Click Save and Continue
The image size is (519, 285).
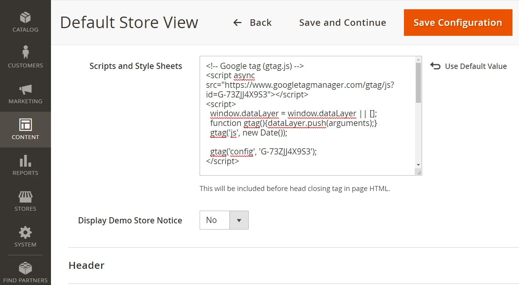(x=343, y=23)
